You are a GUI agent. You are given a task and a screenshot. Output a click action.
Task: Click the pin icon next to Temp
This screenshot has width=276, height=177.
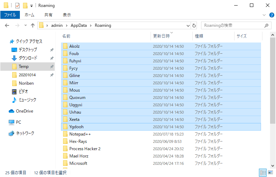click(x=52, y=67)
